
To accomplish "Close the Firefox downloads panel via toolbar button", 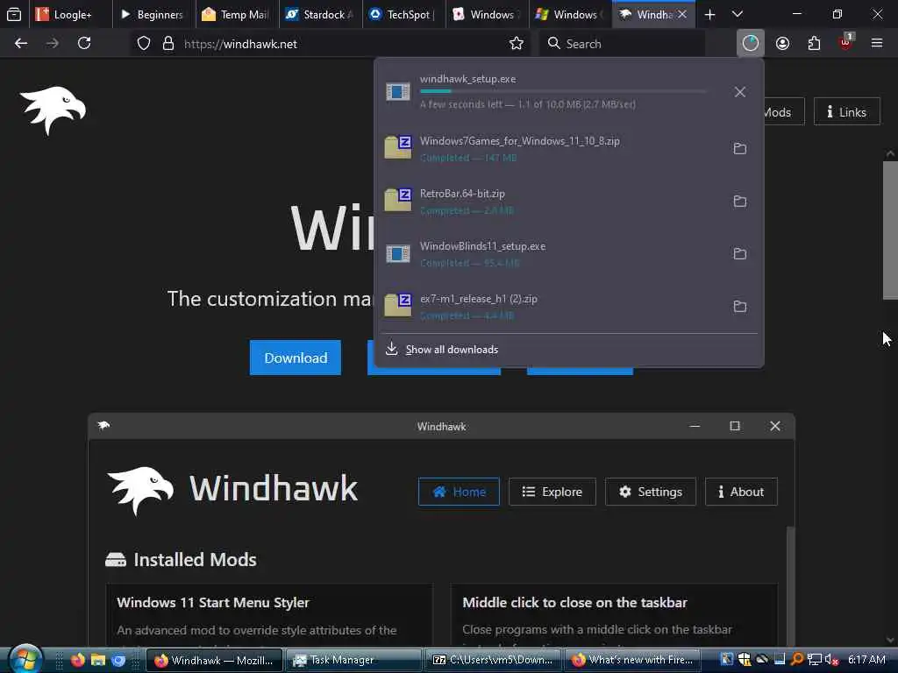I will 751,43.
